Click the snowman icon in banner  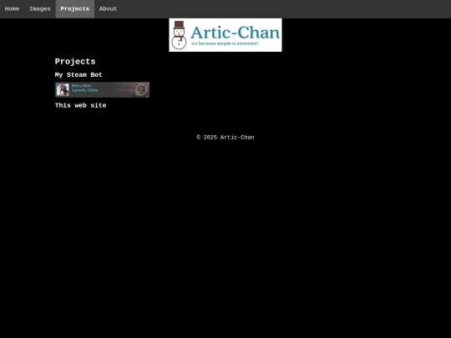(179, 35)
